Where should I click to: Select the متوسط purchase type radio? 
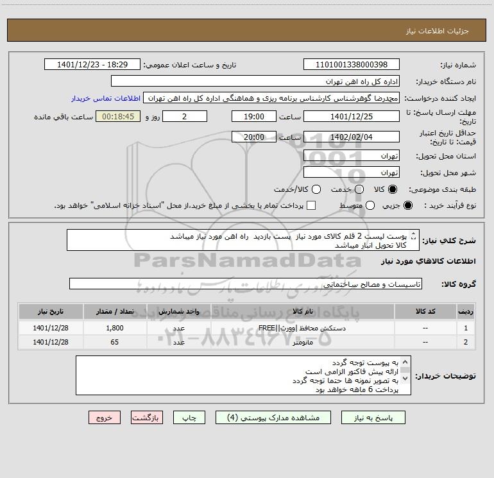pyautogui.click(x=370, y=205)
